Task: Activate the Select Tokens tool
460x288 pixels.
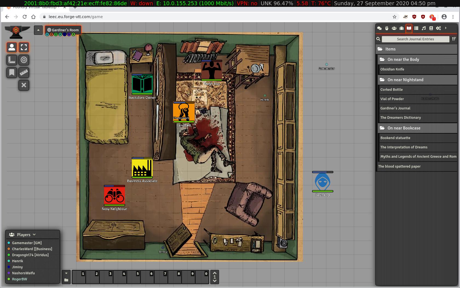Action: (x=24, y=47)
